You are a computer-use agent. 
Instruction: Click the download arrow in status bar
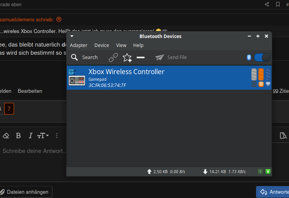click(205, 172)
